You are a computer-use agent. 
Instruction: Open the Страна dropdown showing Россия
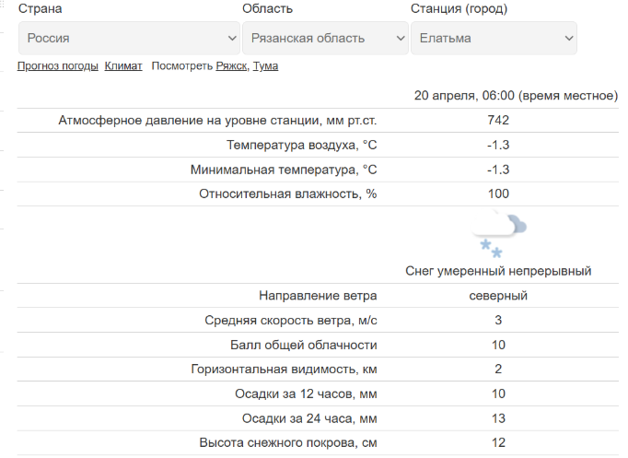pyautogui.click(x=129, y=38)
